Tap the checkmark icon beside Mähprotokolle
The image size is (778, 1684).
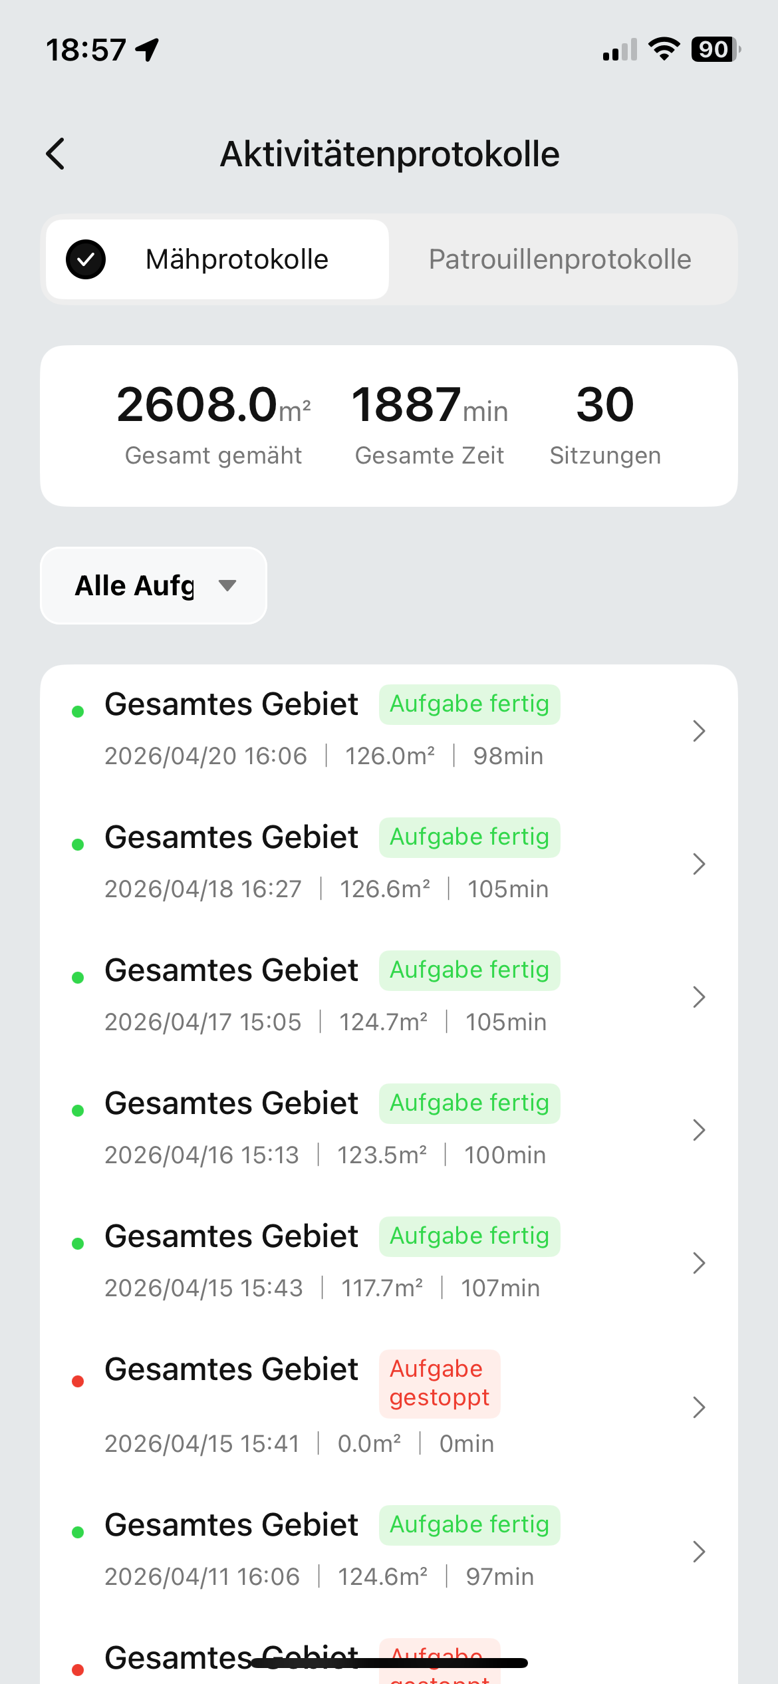[x=86, y=259]
